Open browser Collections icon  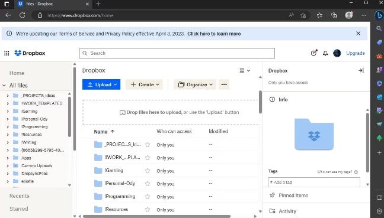tap(334, 15)
